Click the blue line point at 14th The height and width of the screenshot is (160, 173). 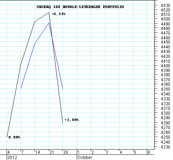coord(35,44)
